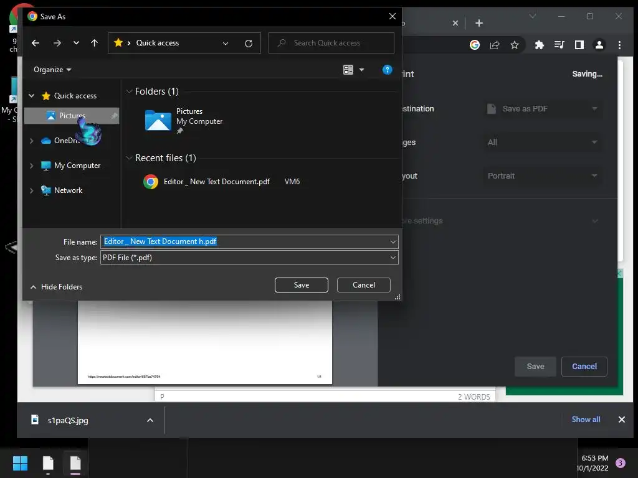Expand My Computer tree node
The image size is (638, 478).
click(31, 166)
